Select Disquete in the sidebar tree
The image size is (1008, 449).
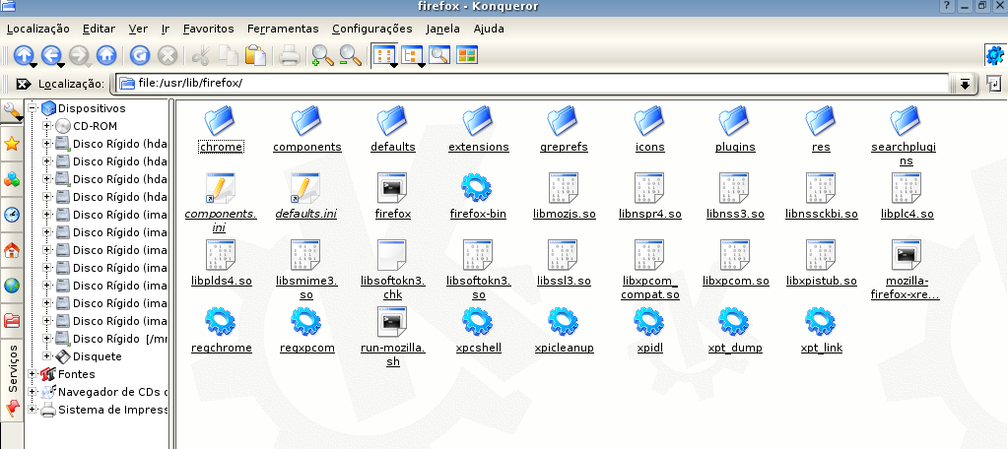coord(98,355)
